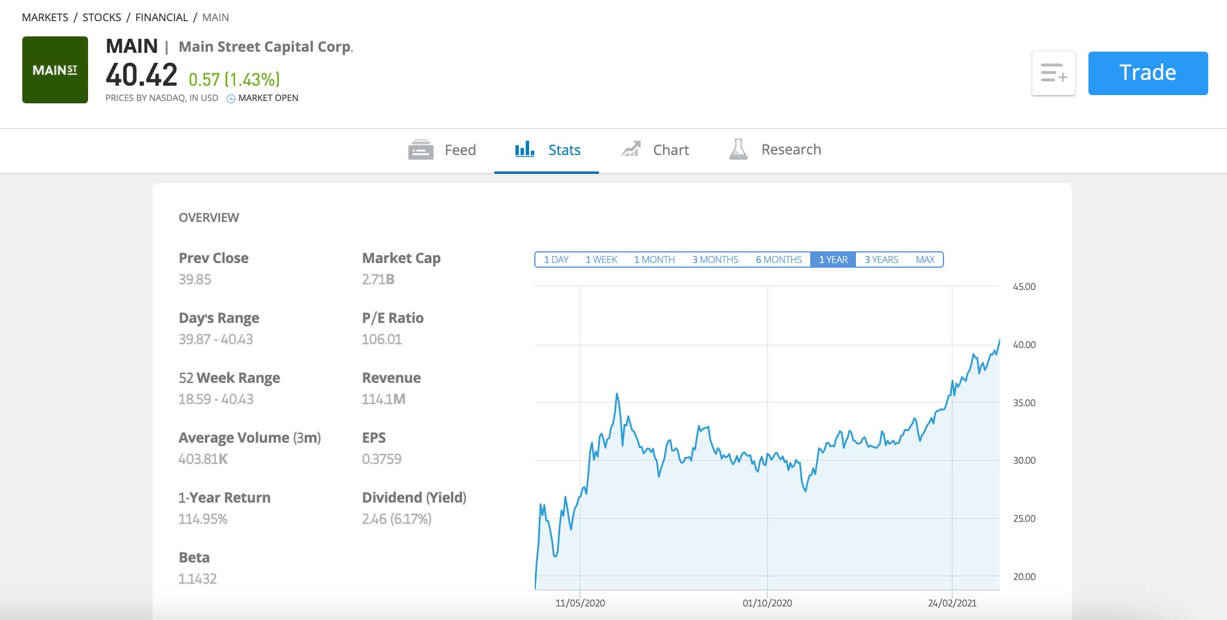Click the Market Cap label
1227x620 pixels.
click(402, 258)
